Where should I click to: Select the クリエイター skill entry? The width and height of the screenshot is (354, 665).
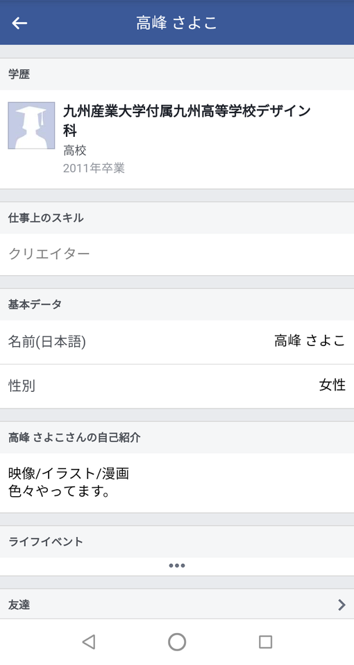[49, 254]
